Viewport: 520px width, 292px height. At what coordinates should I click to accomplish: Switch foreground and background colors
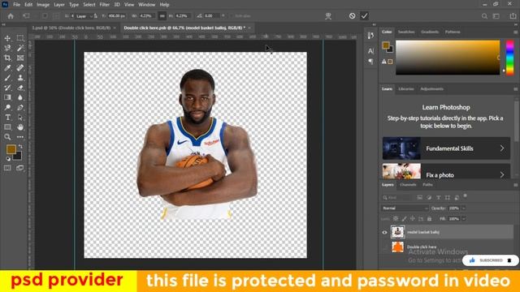tap(20, 146)
